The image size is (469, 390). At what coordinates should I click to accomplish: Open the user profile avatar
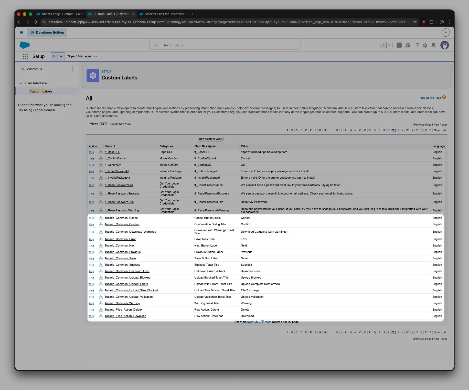point(445,45)
